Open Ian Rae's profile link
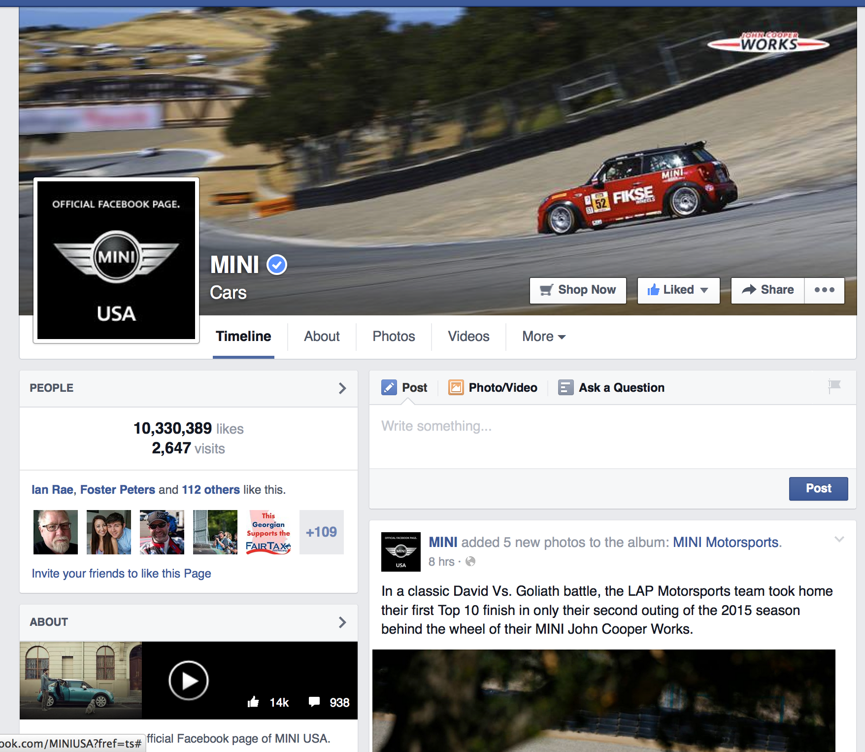This screenshot has width=865, height=752. 52,490
